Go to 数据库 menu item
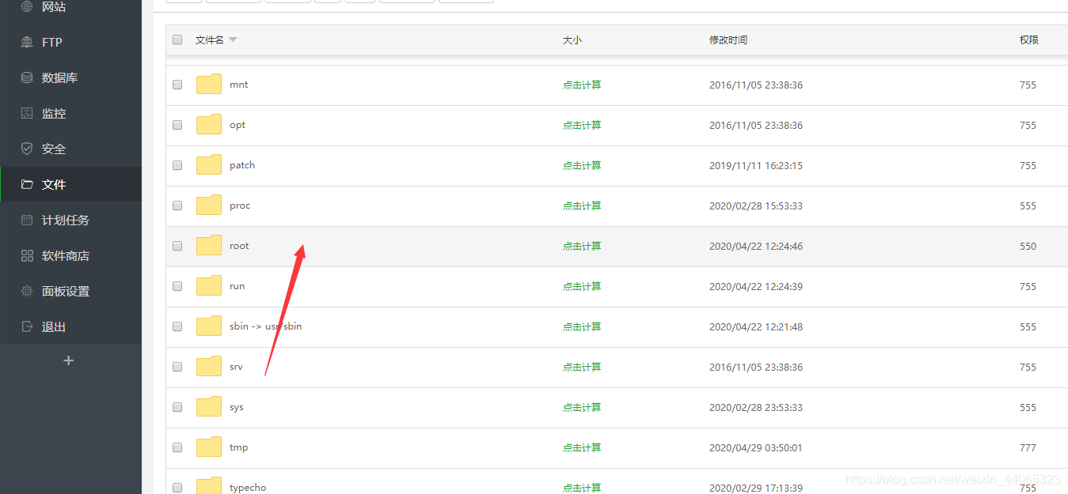1068x494 pixels. coord(59,78)
